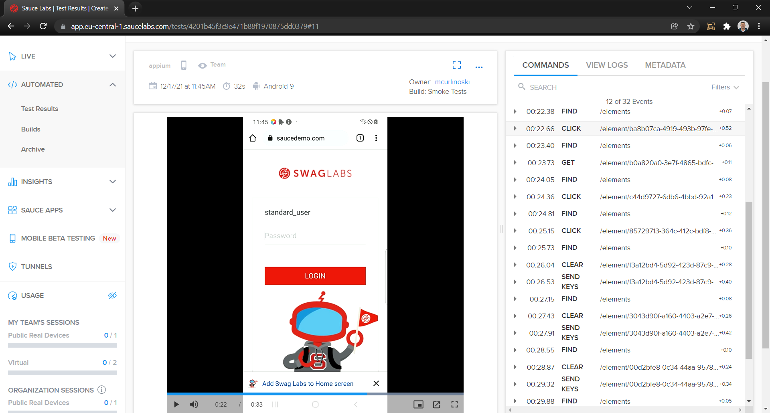
Task: Click the MOBILE BETA TESTING phone icon
Action: click(12, 238)
